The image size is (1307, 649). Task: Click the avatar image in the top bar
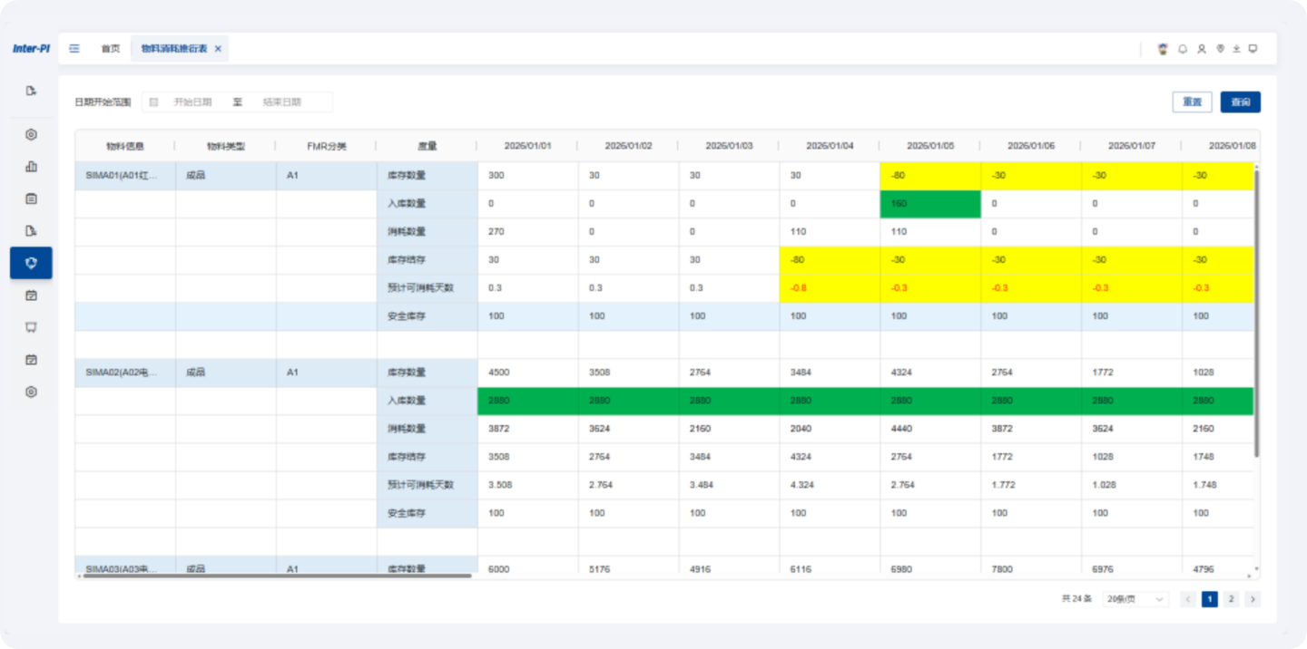pos(1163,49)
